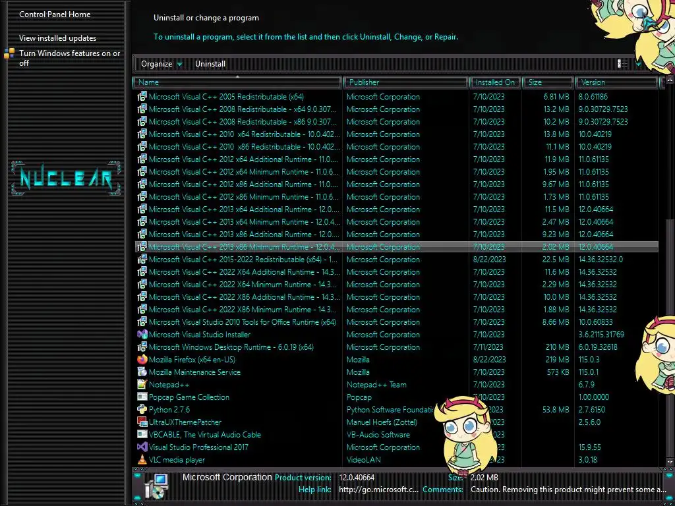Click Visual Studio 2010 Tools for Office icon

pyautogui.click(x=142, y=322)
